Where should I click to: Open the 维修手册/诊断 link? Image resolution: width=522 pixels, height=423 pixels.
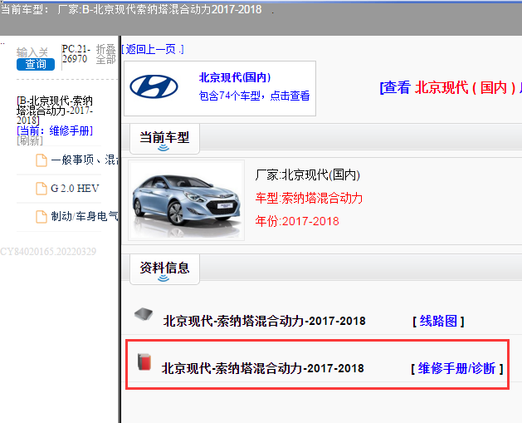tap(456, 368)
